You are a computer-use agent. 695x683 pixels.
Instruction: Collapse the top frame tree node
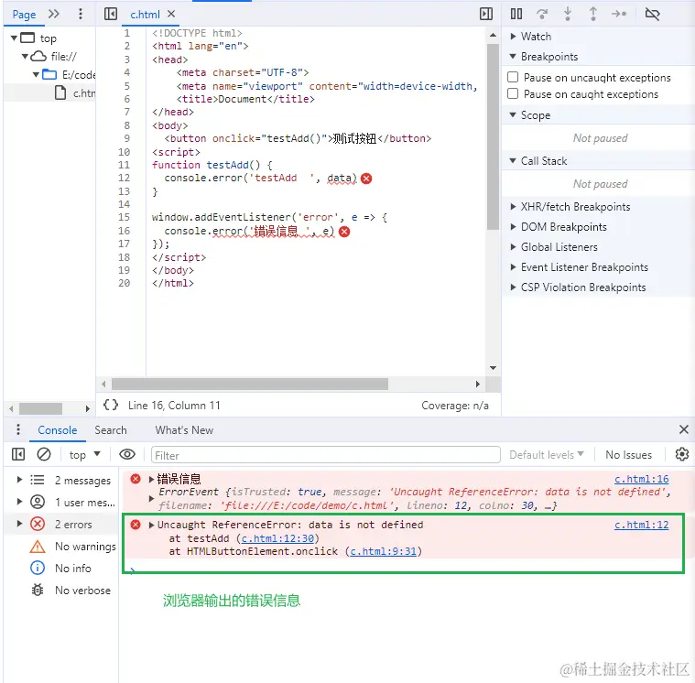click(14, 38)
